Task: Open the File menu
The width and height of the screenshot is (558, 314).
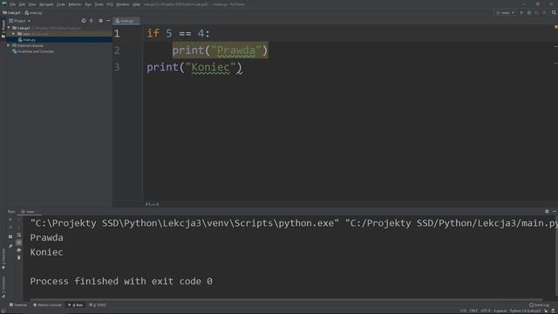Action: [x=13, y=4]
